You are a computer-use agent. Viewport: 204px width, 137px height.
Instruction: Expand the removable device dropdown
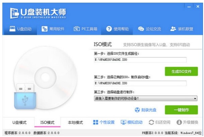[195, 98]
